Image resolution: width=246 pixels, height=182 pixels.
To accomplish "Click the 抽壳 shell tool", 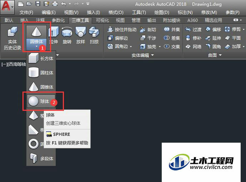I will (x=148, y=46).
